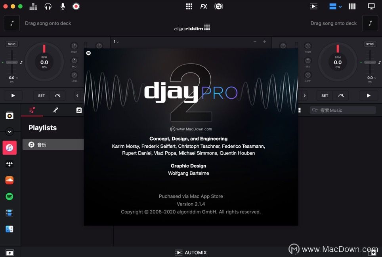Viewport: 382px width, 257px height.
Task: Click the headphones pre-cue icon
Action: click(x=48, y=7)
